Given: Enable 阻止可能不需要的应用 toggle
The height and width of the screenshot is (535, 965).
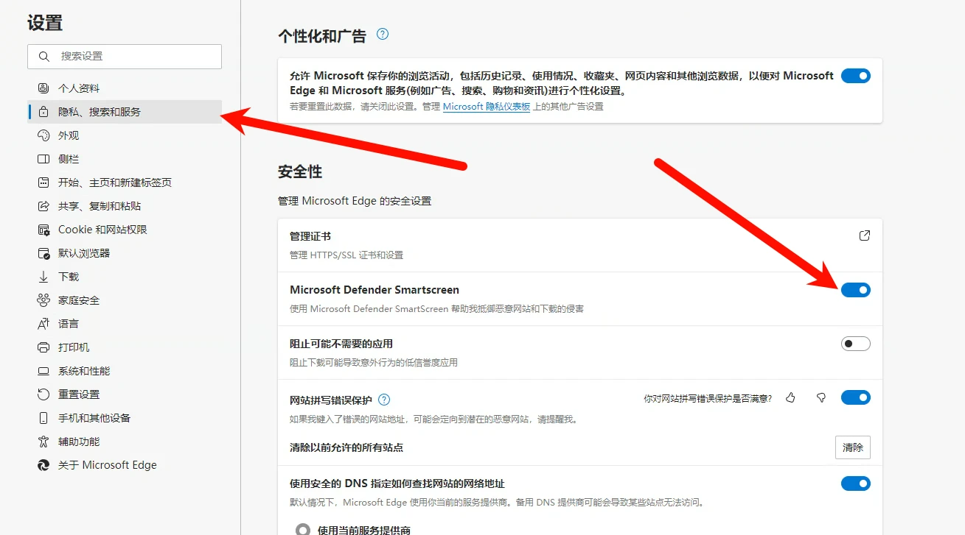Looking at the screenshot, I should tap(855, 344).
